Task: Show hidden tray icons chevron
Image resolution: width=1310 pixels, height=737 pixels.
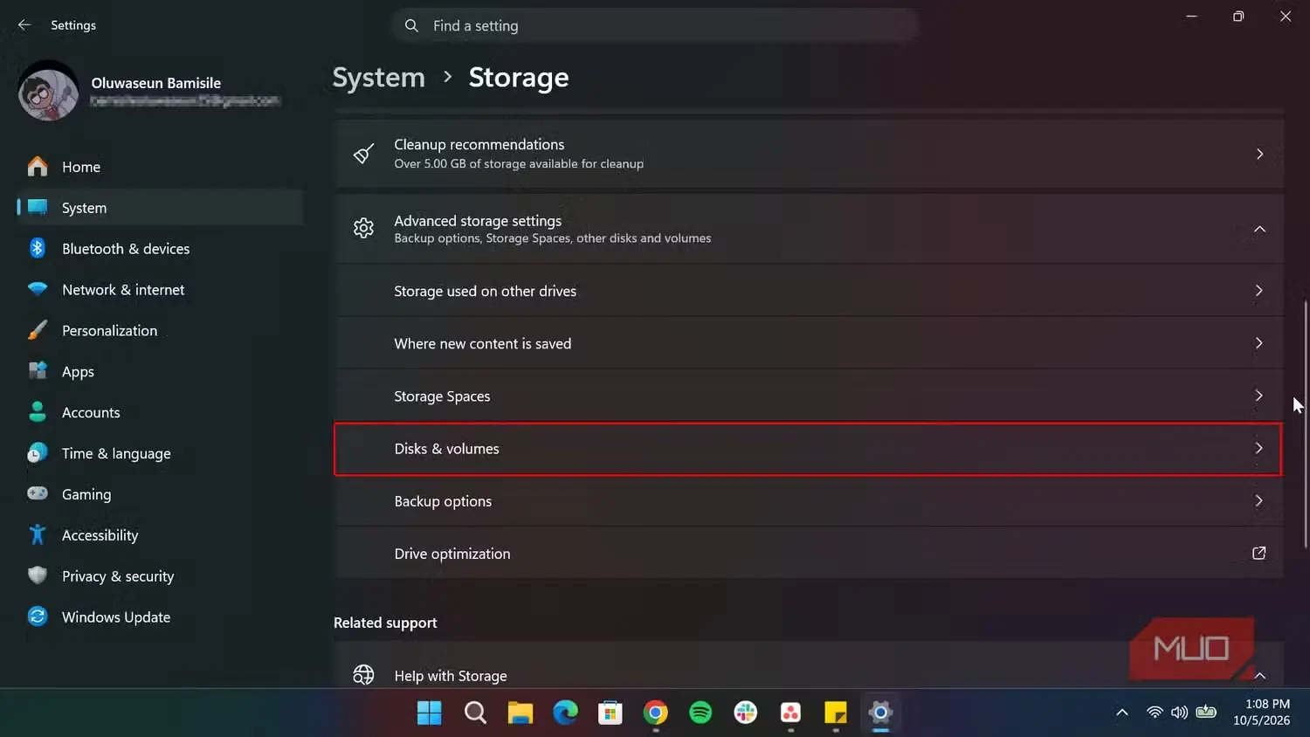Action: (x=1122, y=713)
